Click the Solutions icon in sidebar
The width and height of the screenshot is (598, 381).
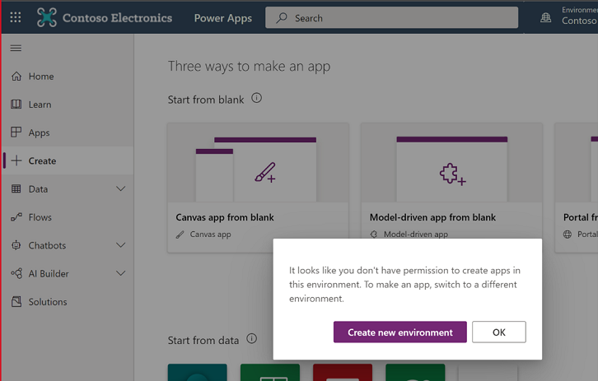pos(16,301)
